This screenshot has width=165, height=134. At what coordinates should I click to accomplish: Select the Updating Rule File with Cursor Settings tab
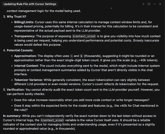tap(30, 4)
